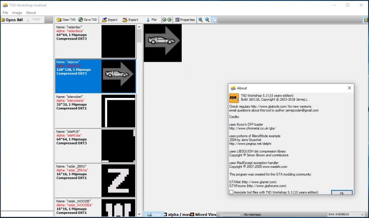Open the About menu

31,13
